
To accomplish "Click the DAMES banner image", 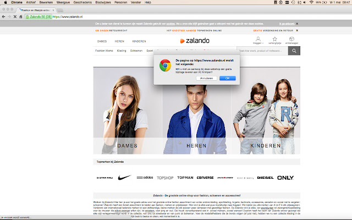I will (x=128, y=111).
